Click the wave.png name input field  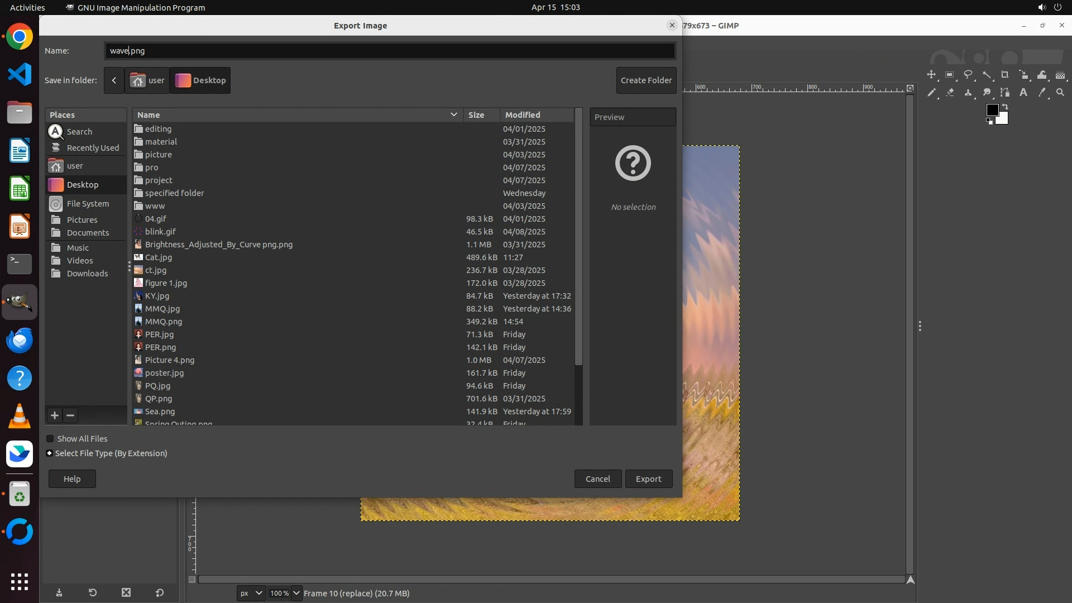[389, 51]
